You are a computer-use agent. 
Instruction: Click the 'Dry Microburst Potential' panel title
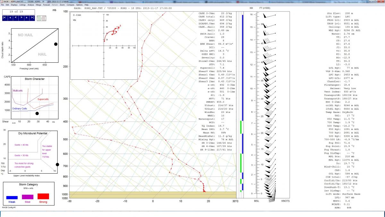[x=33, y=133]
